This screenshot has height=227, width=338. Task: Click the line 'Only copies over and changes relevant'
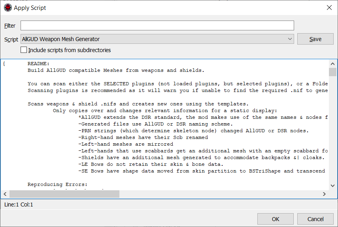coord(165,111)
